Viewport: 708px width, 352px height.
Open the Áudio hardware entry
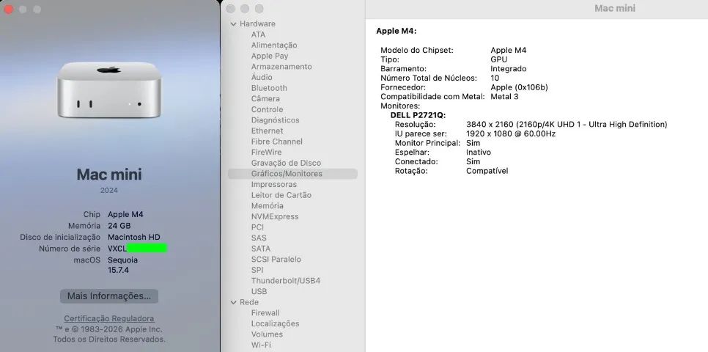coord(262,77)
